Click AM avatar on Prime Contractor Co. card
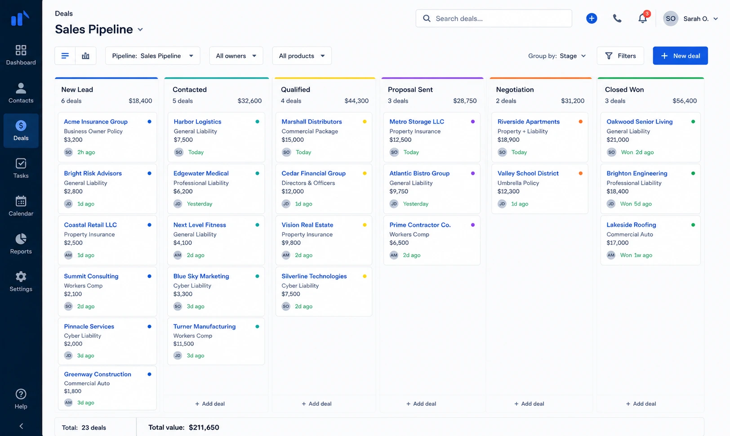The height and width of the screenshot is (436, 730). pos(394,255)
